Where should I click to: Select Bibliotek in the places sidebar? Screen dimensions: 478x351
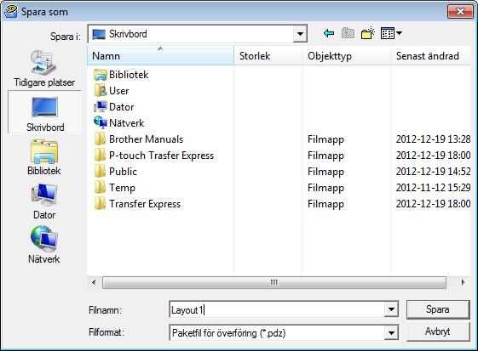point(44,157)
